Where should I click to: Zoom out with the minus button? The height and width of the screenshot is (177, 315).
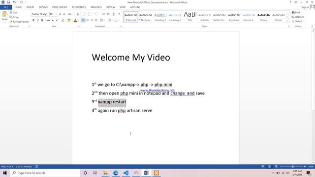click(281, 167)
